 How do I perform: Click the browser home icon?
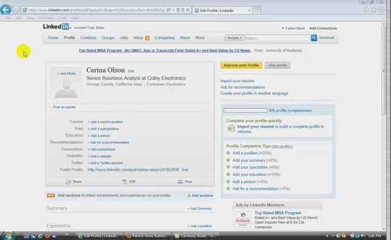pyautogui.click(x=366, y=10)
